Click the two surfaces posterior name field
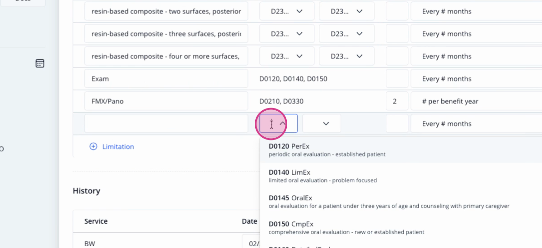This screenshot has height=248, width=542. 166,11
